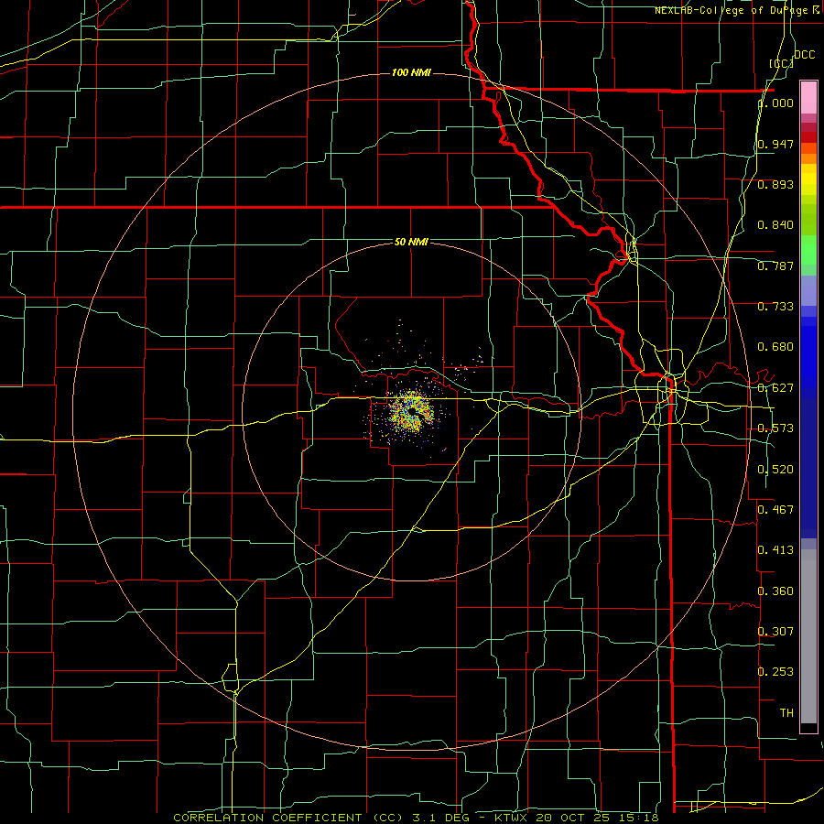The height and width of the screenshot is (824, 824).
Task: Select the pink top segment of color bar
Action: pyautogui.click(x=808, y=98)
